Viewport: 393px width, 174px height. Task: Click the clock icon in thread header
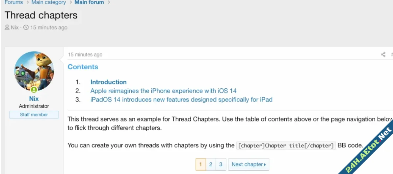point(26,28)
